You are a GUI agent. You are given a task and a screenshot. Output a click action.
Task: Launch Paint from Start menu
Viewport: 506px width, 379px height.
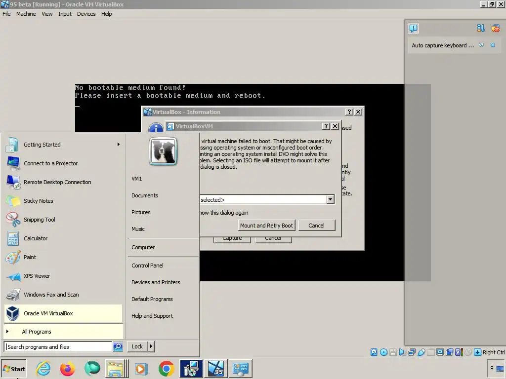click(x=64, y=257)
